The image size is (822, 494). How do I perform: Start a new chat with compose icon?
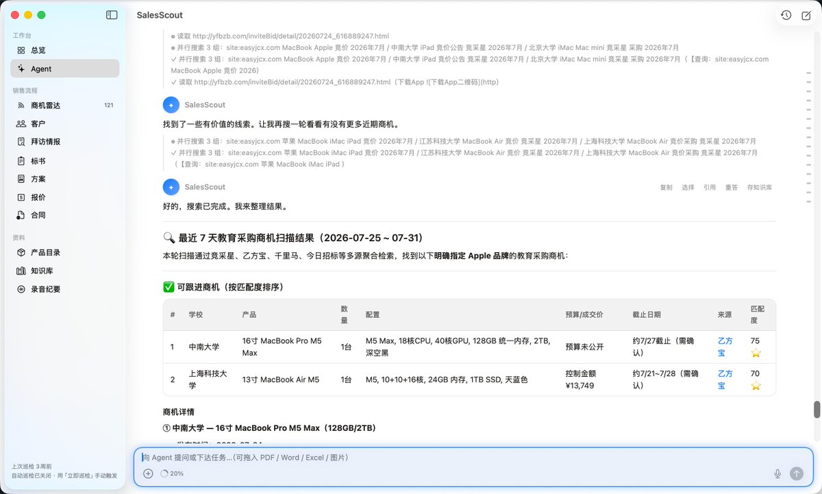click(806, 15)
